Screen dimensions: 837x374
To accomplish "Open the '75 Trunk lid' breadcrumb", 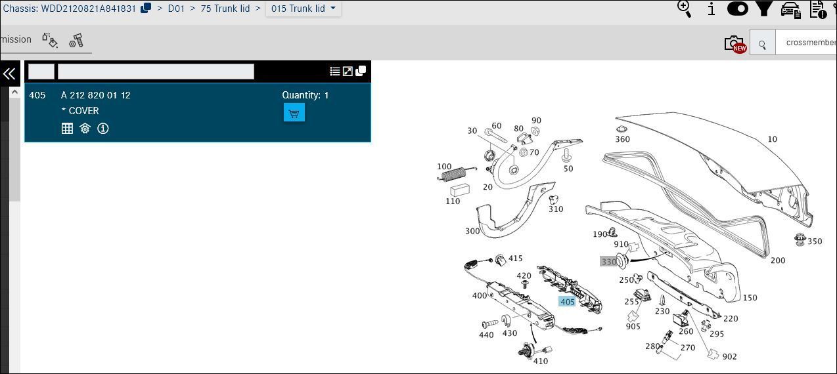I will [225, 9].
